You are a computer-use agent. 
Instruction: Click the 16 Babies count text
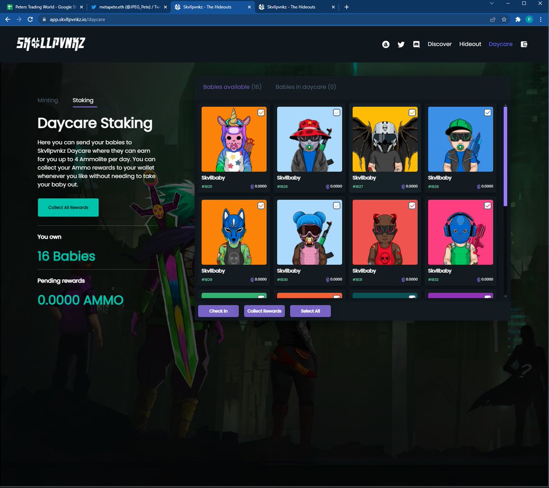pos(66,256)
